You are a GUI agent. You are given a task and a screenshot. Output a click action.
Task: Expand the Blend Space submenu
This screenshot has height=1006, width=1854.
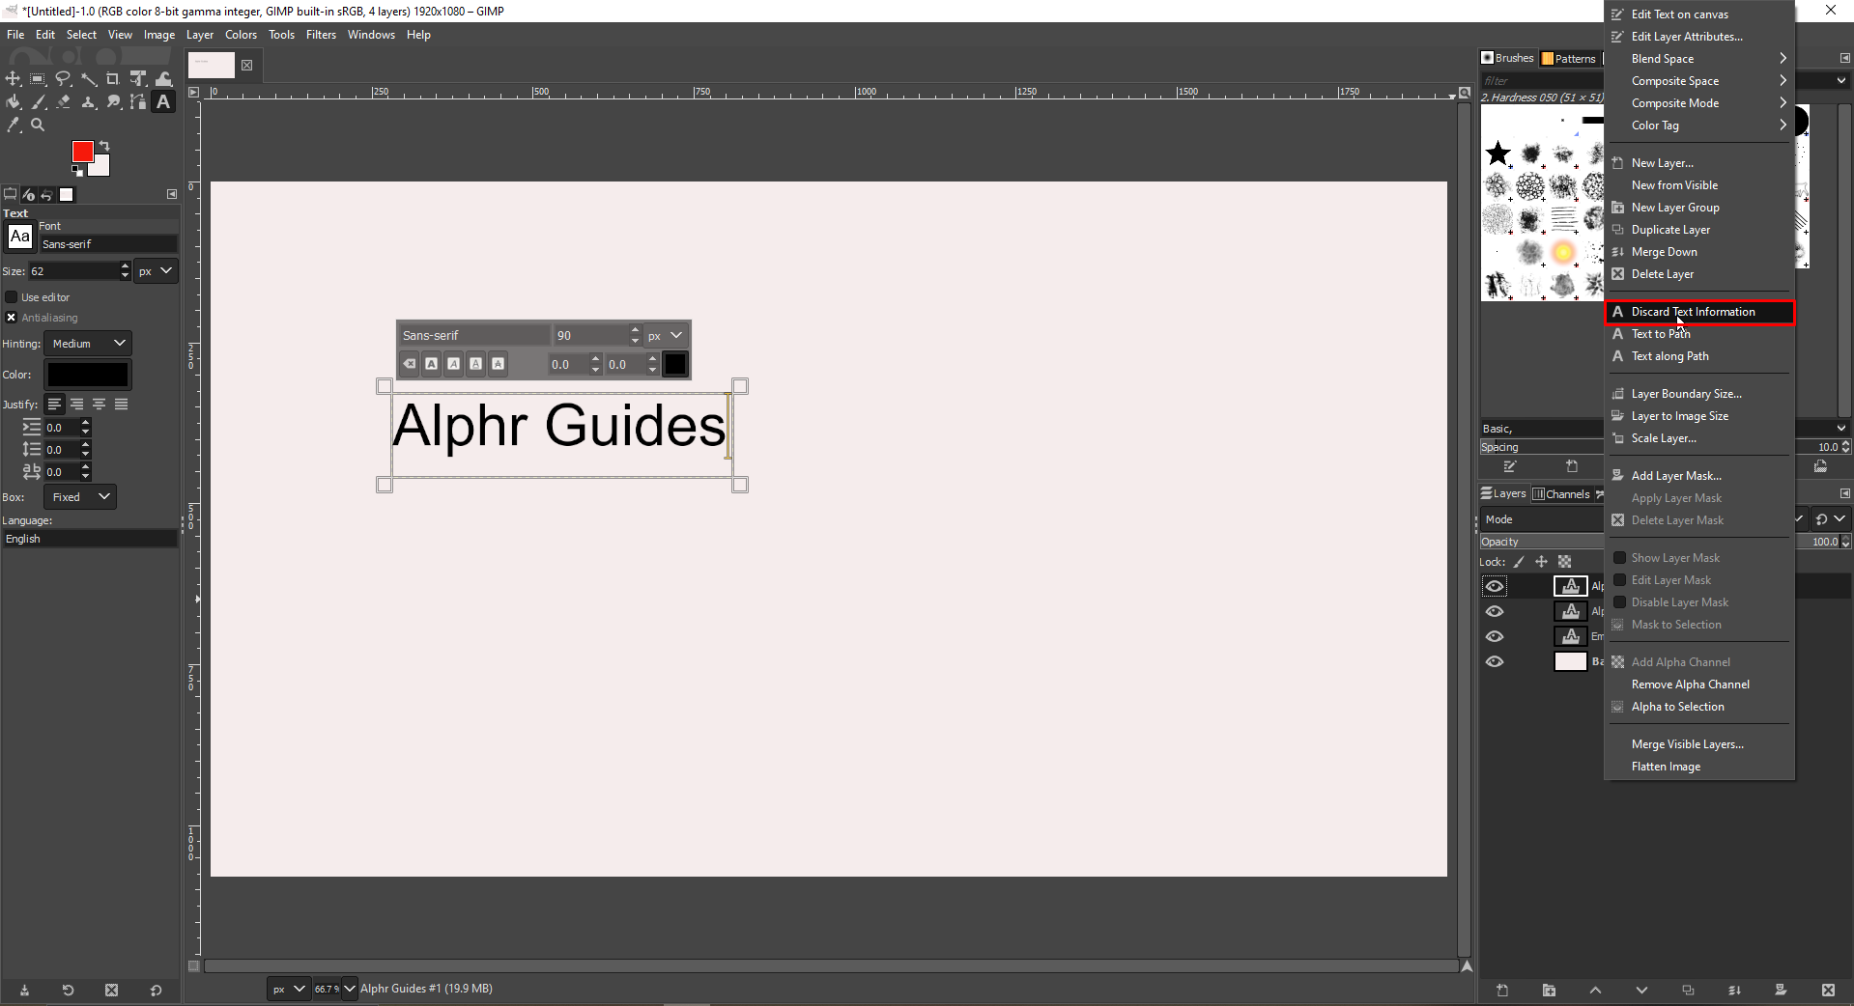click(x=1699, y=59)
